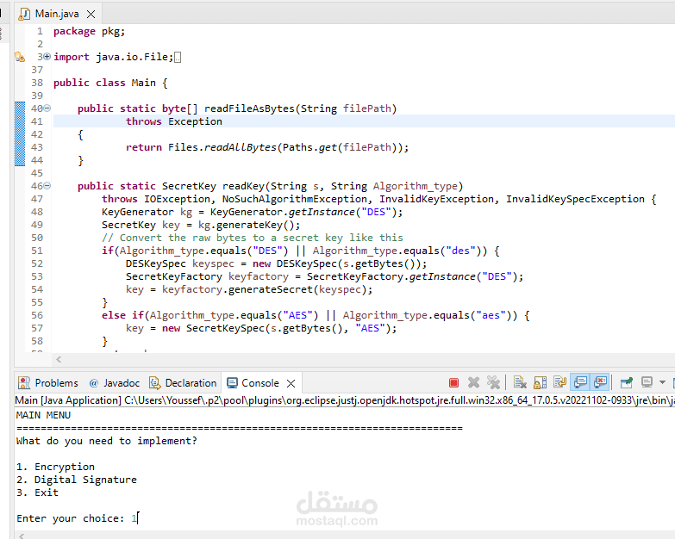This screenshot has width=675, height=539.
Task: Toggle Scroll Lock in console
Action: point(540,382)
